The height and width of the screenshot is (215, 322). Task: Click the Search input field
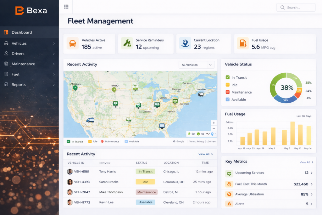click(x=299, y=8)
